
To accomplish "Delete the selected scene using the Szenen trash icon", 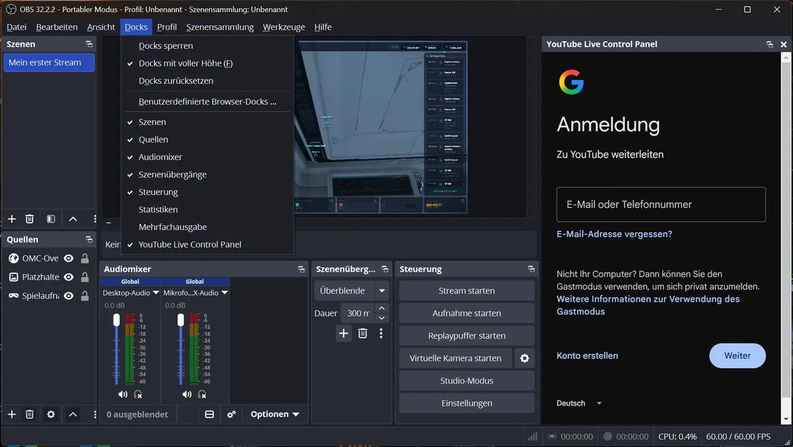I will (30, 219).
